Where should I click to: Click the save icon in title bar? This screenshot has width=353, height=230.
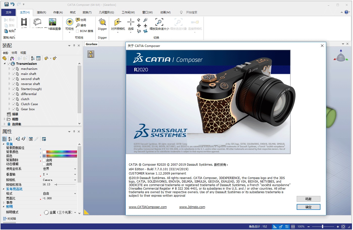(x=6, y=4)
